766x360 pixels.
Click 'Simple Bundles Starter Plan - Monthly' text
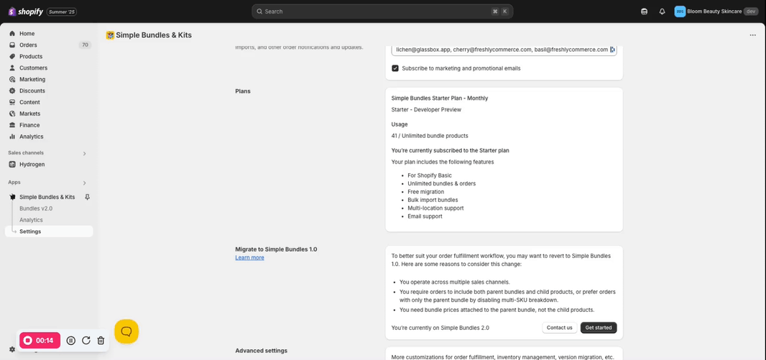click(x=440, y=98)
